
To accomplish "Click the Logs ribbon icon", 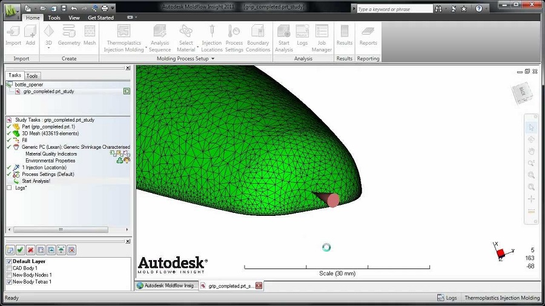I will pos(302,35).
